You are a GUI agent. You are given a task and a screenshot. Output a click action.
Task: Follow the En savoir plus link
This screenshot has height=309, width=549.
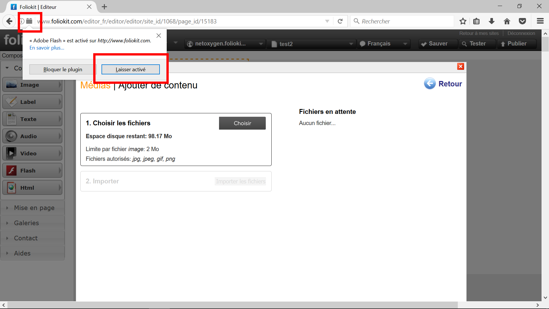[47, 48]
